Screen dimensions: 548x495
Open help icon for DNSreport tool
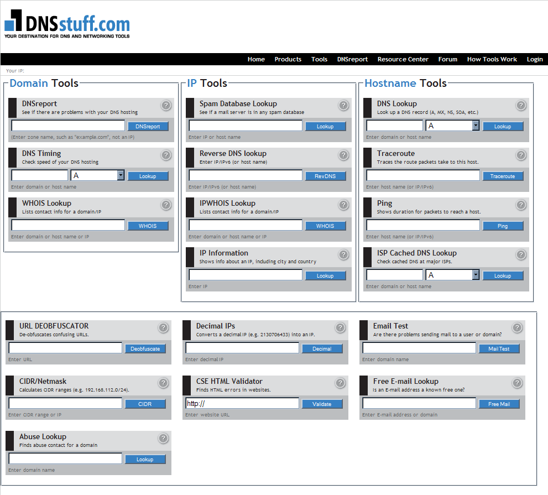click(x=166, y=105)
